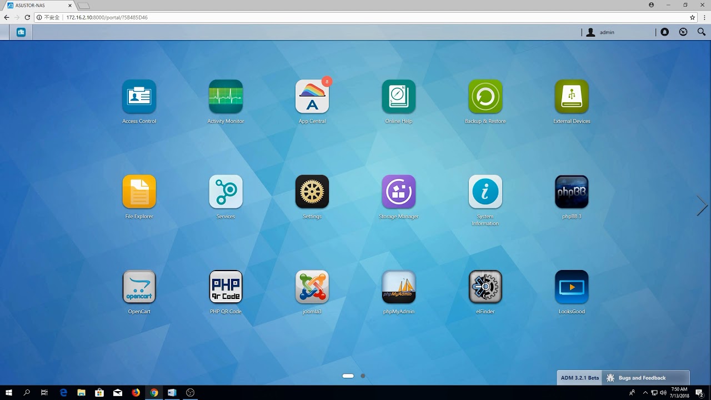Open External Devices
The image size is (711, 400).
[x=572, y=97]
